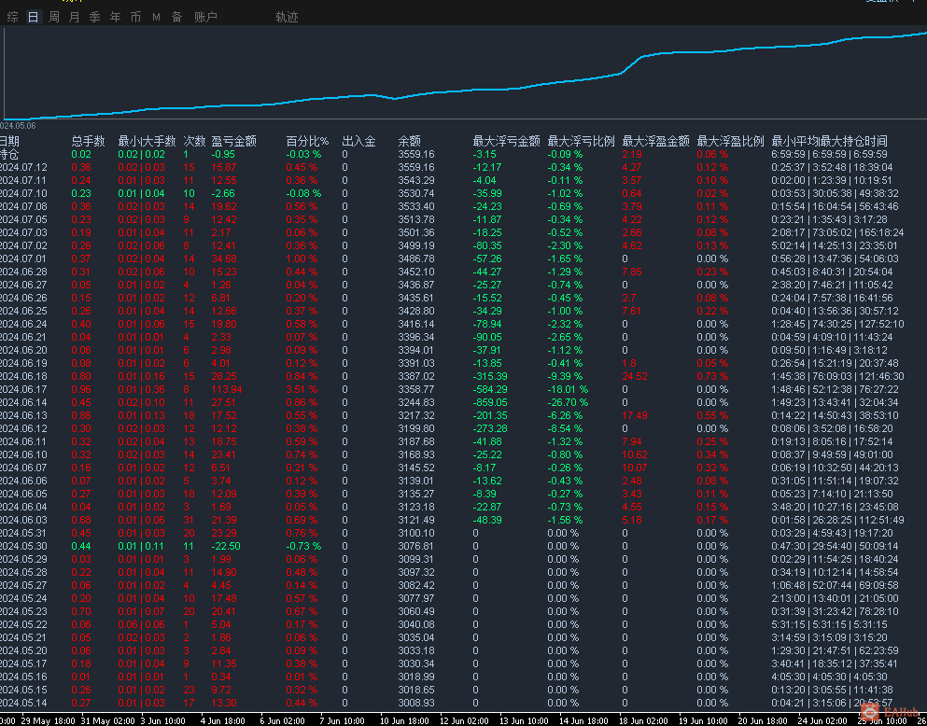Click the profit value 34.68
This screenshot has width=927, height=726.
tap(224, 258)
